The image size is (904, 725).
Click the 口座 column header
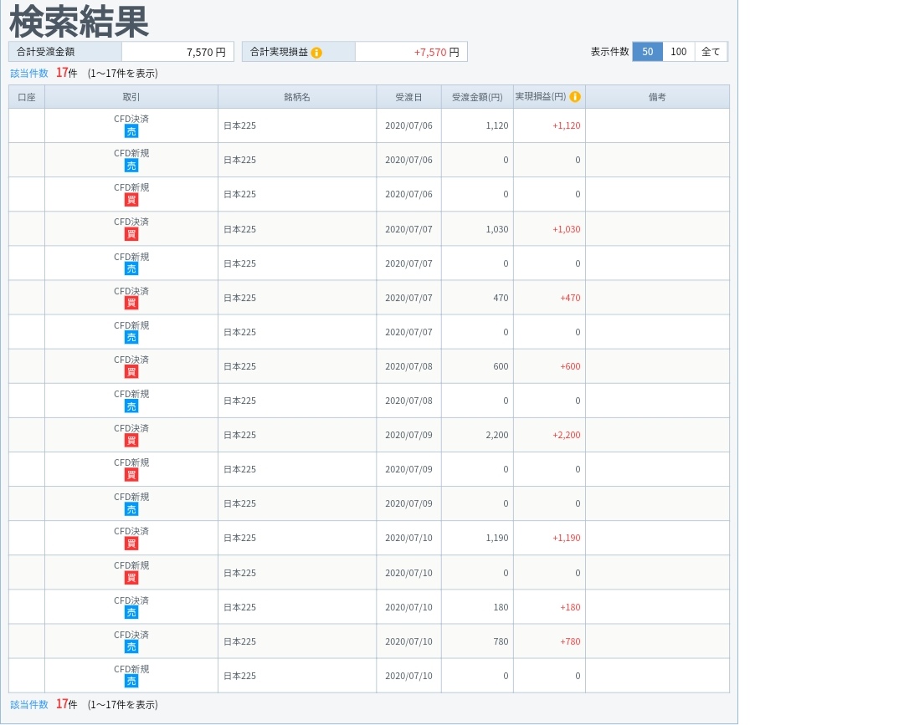coord(27,97)
